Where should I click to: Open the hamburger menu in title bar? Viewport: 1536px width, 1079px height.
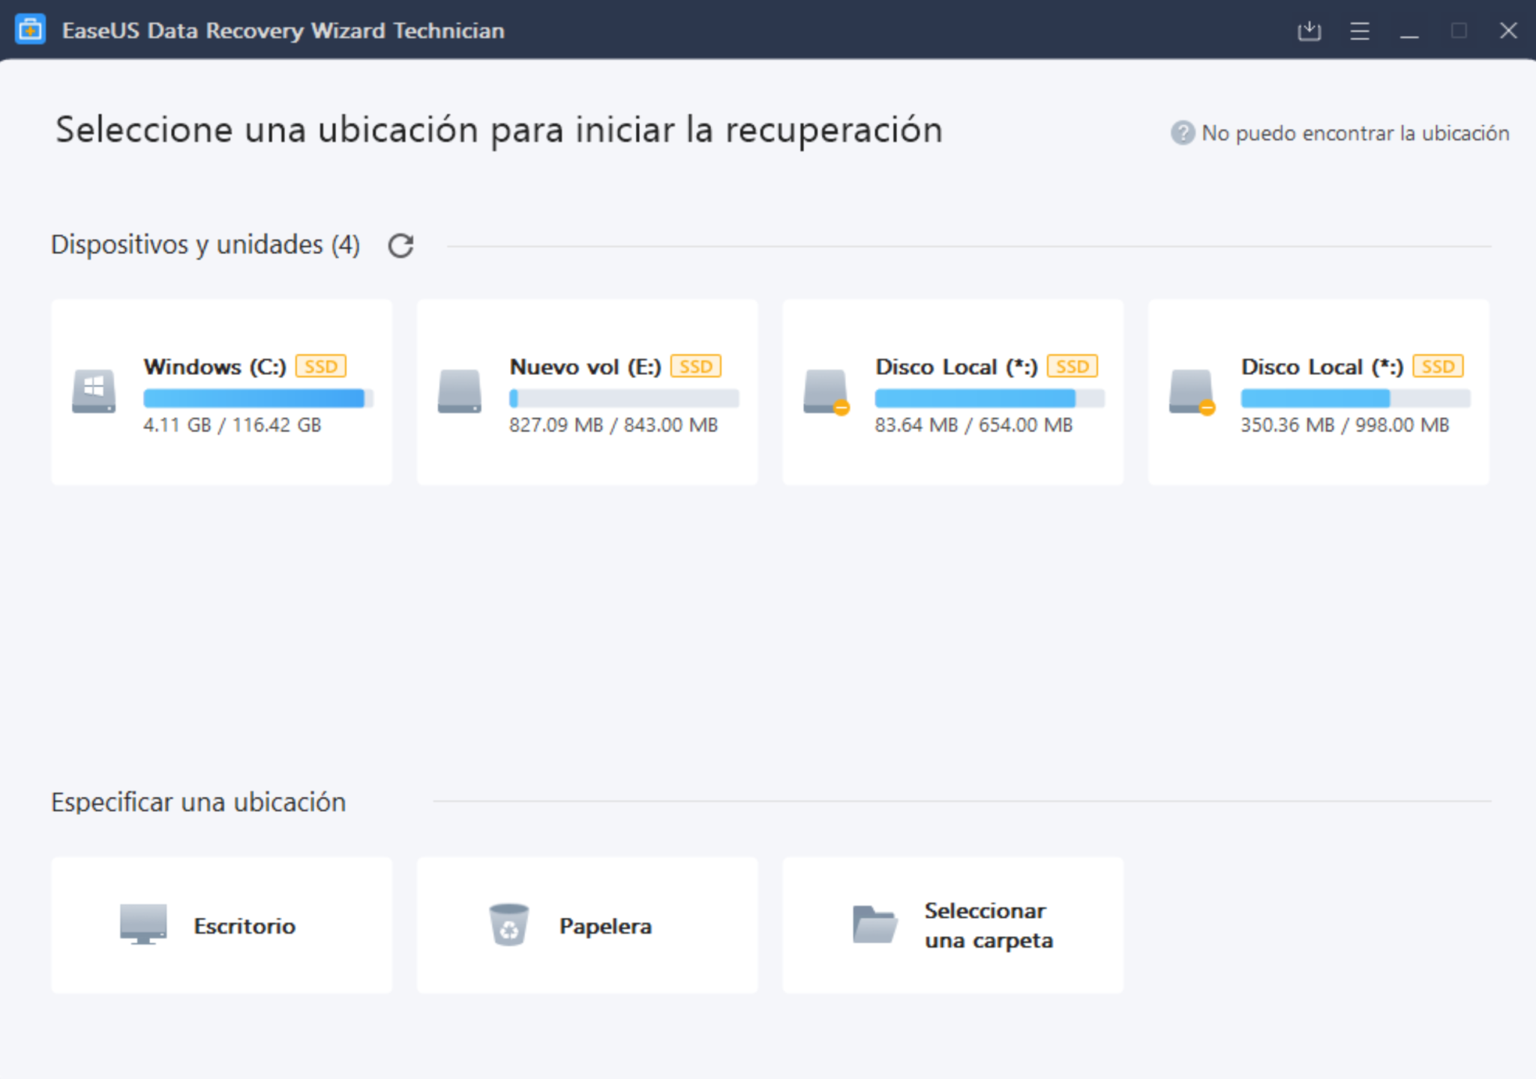1360,31
